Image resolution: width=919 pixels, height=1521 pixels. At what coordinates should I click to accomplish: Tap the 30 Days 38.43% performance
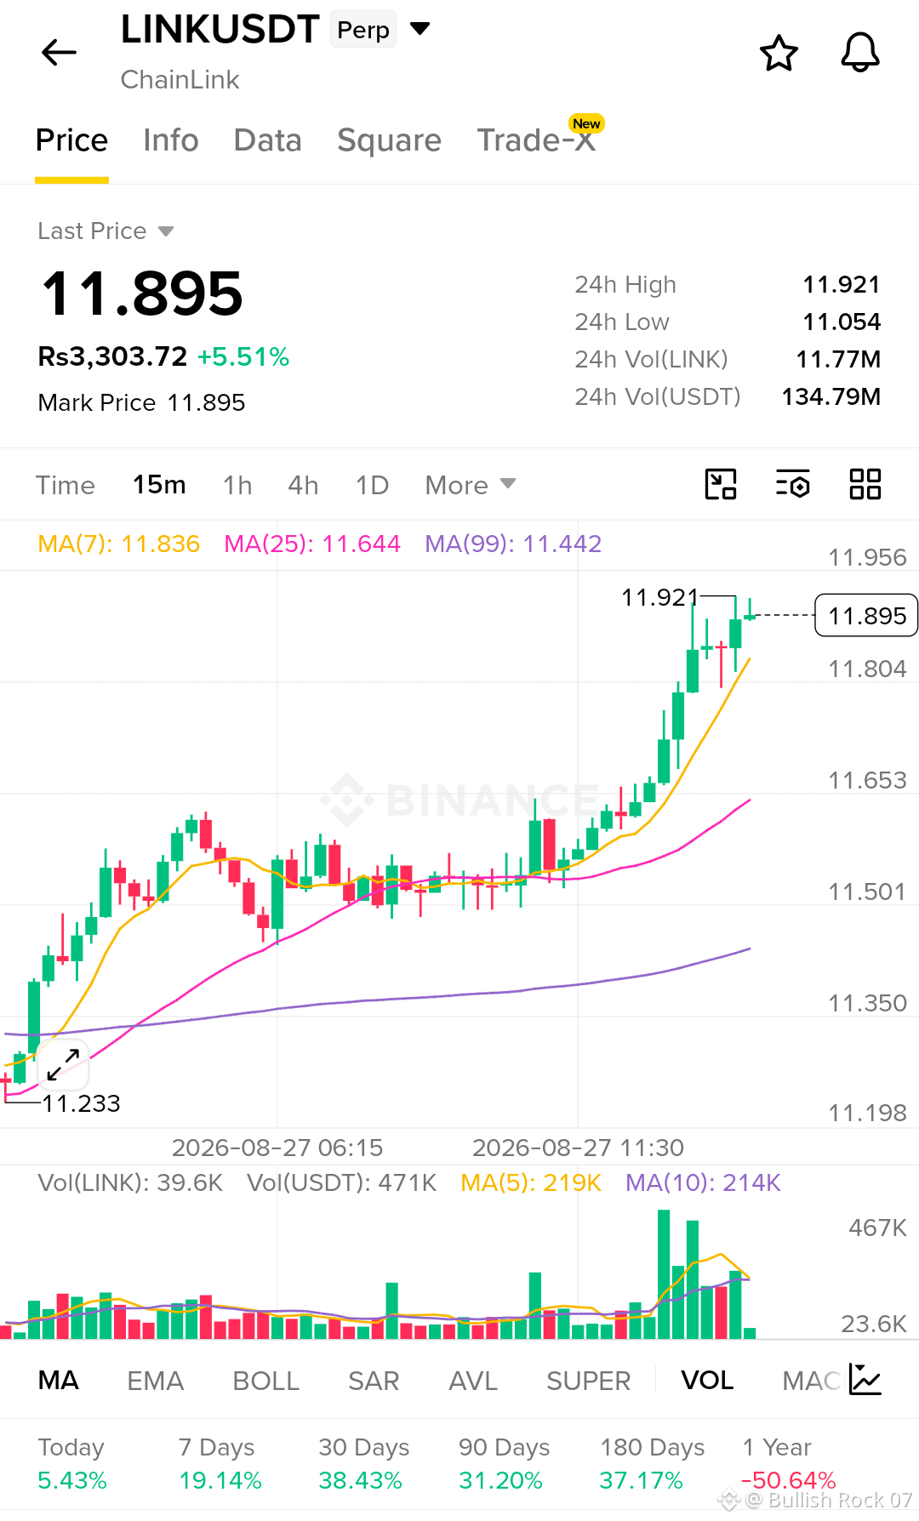pos(363,1463)
